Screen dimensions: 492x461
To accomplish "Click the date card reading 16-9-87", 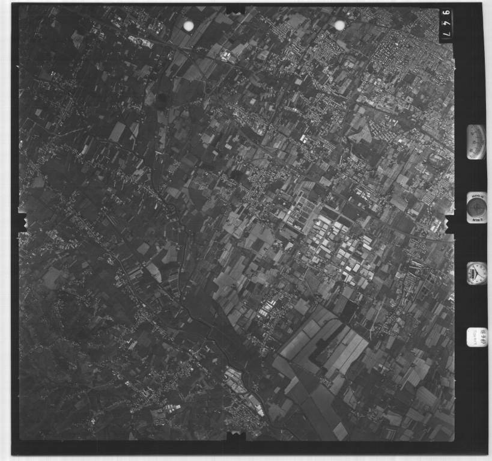I will pyautogui.click(x=476, y=337).
